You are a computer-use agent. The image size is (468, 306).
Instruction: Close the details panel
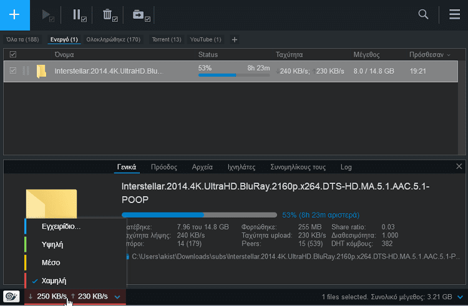click(x=459, y=166)
